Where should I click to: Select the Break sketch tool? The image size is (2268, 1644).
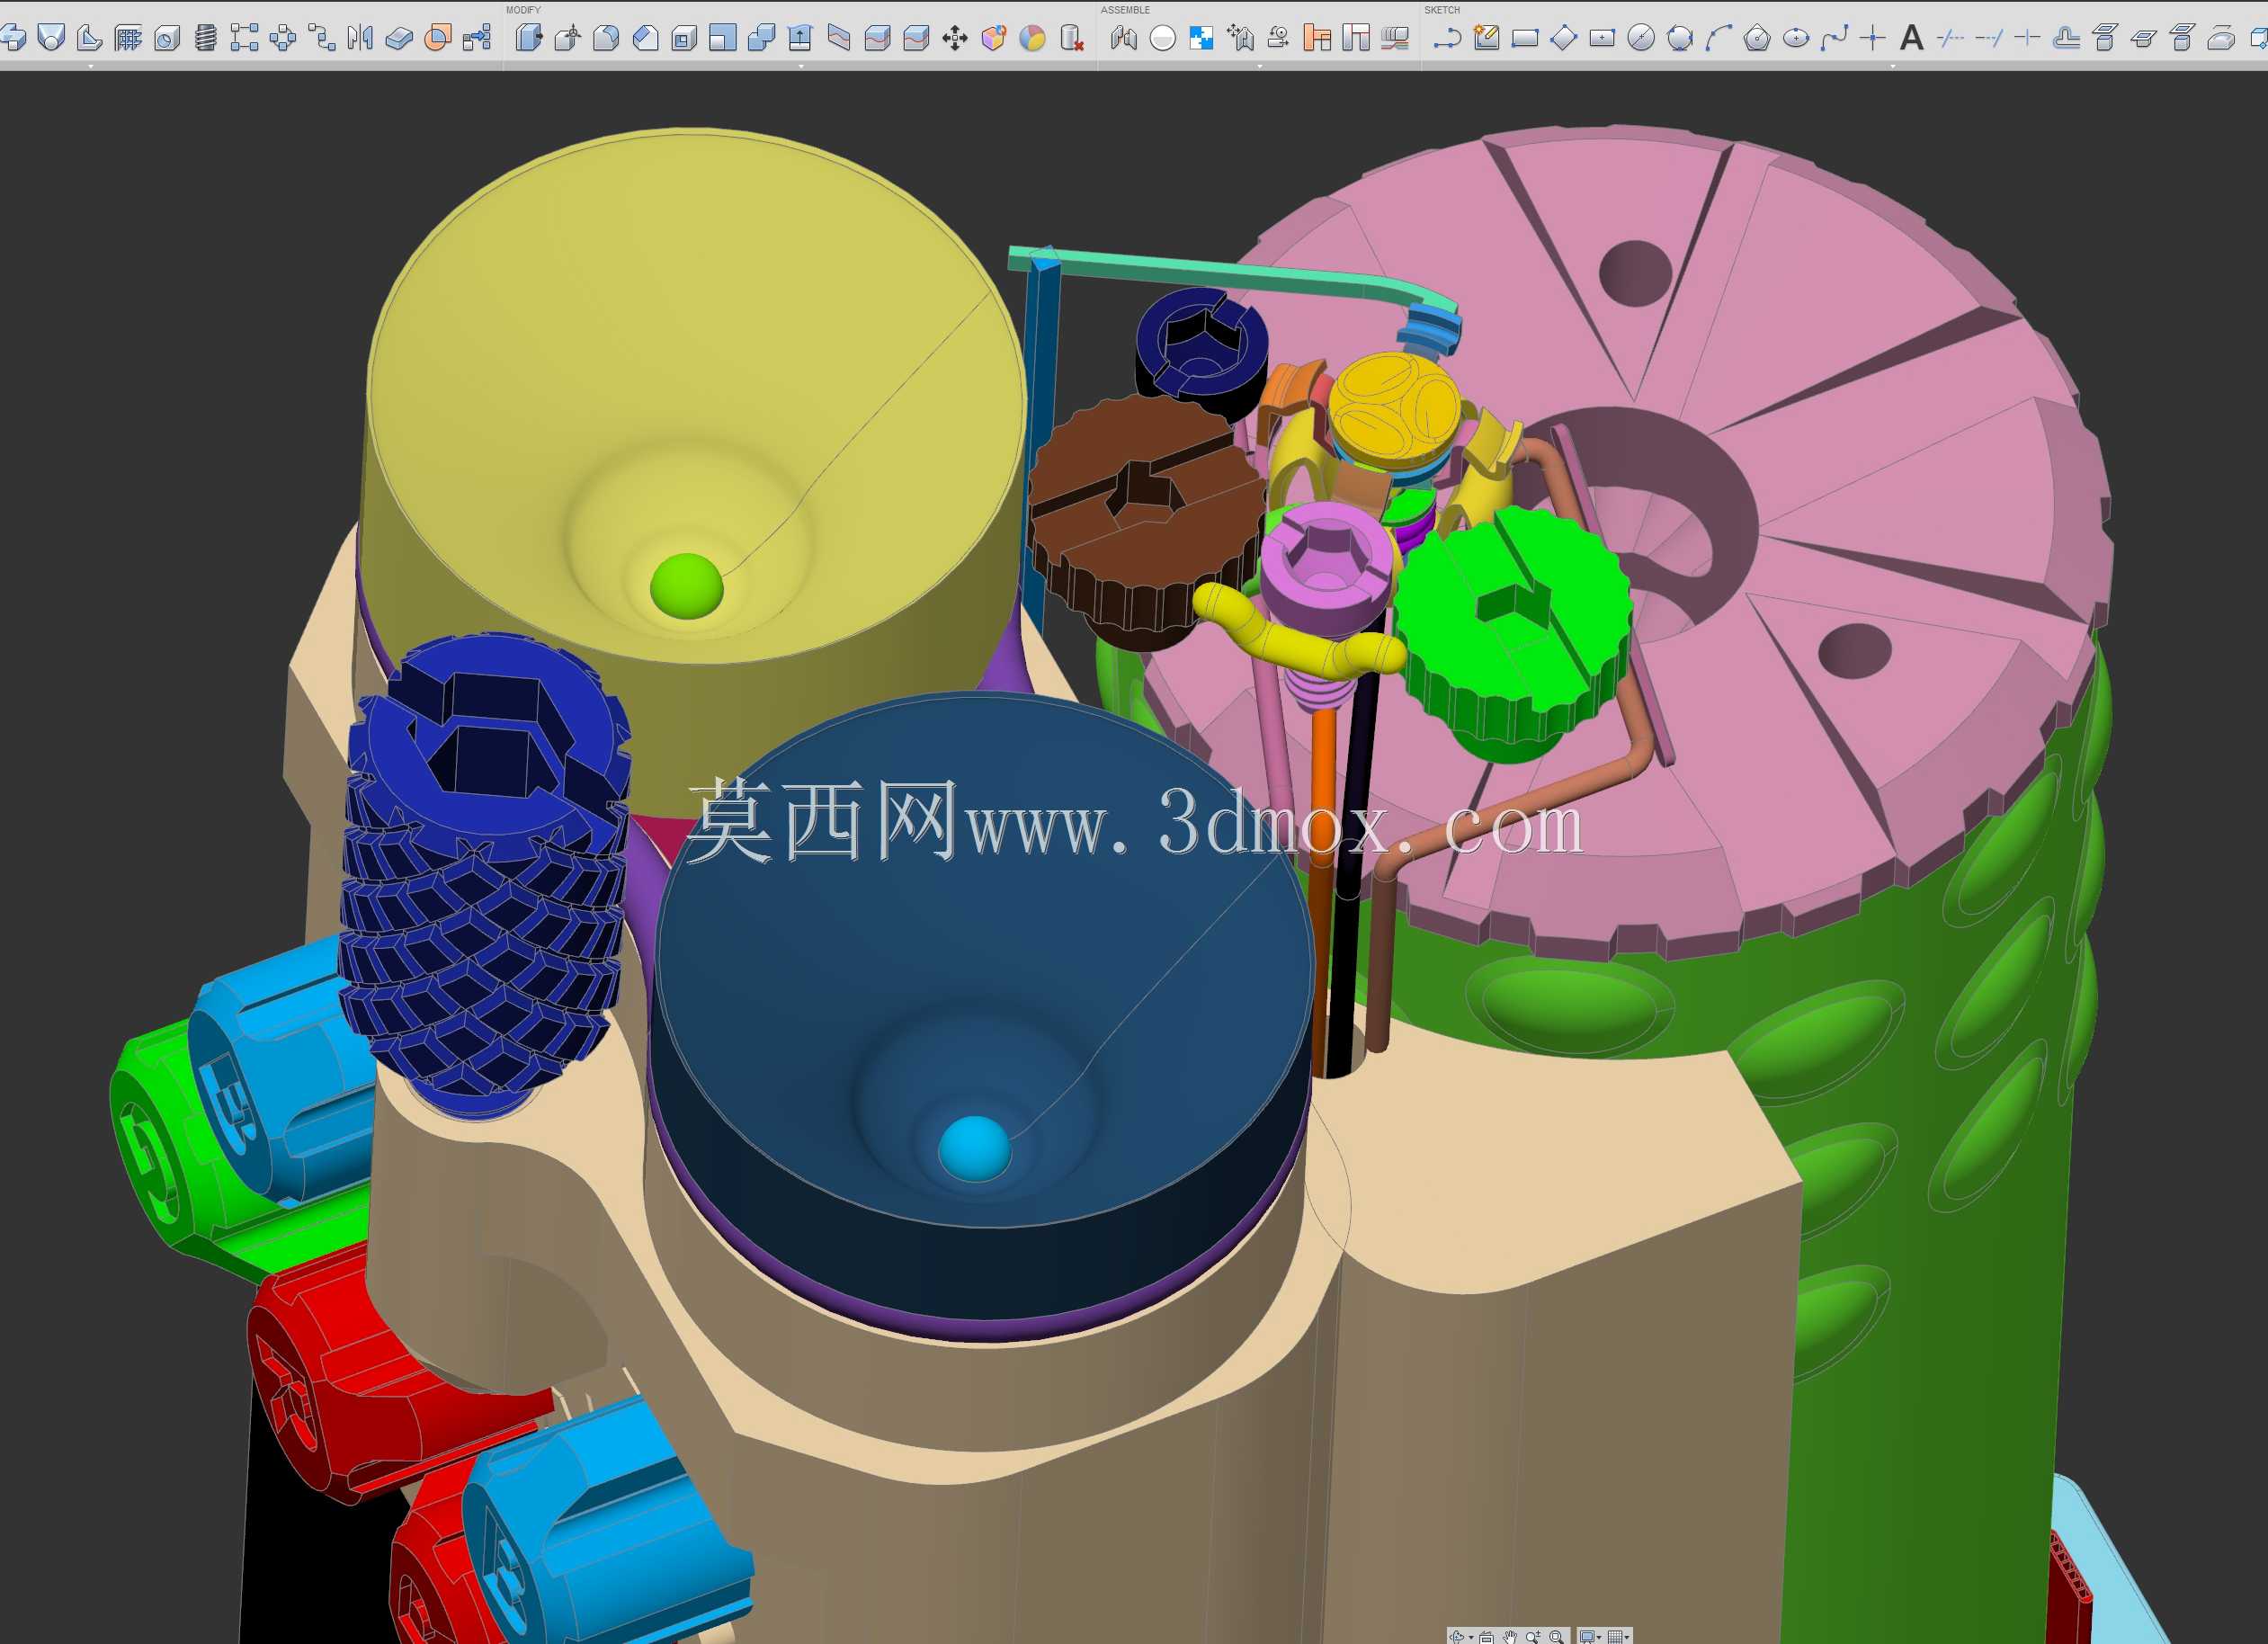2028,38
